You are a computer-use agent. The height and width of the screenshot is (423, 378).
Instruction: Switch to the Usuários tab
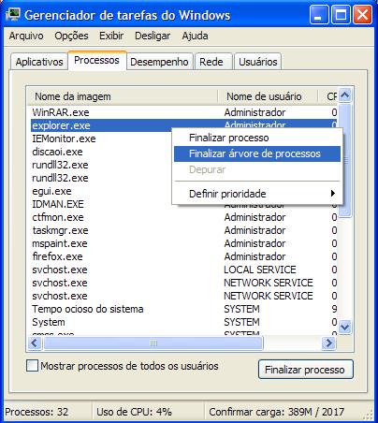[x=258, y=62]
